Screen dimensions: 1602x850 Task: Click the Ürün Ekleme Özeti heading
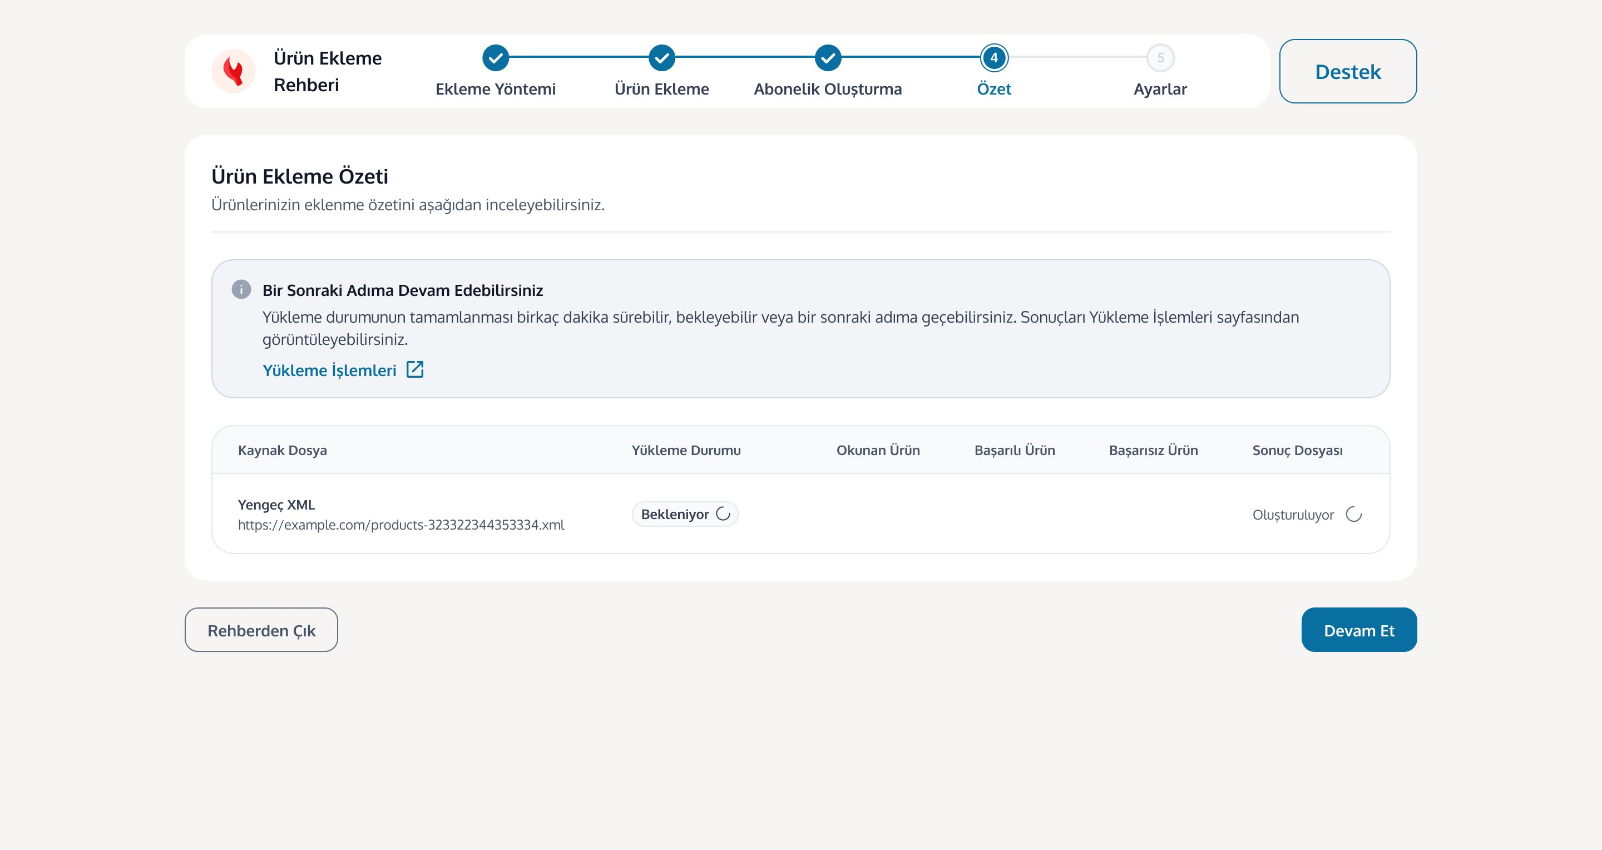click(x=300, y=176)
